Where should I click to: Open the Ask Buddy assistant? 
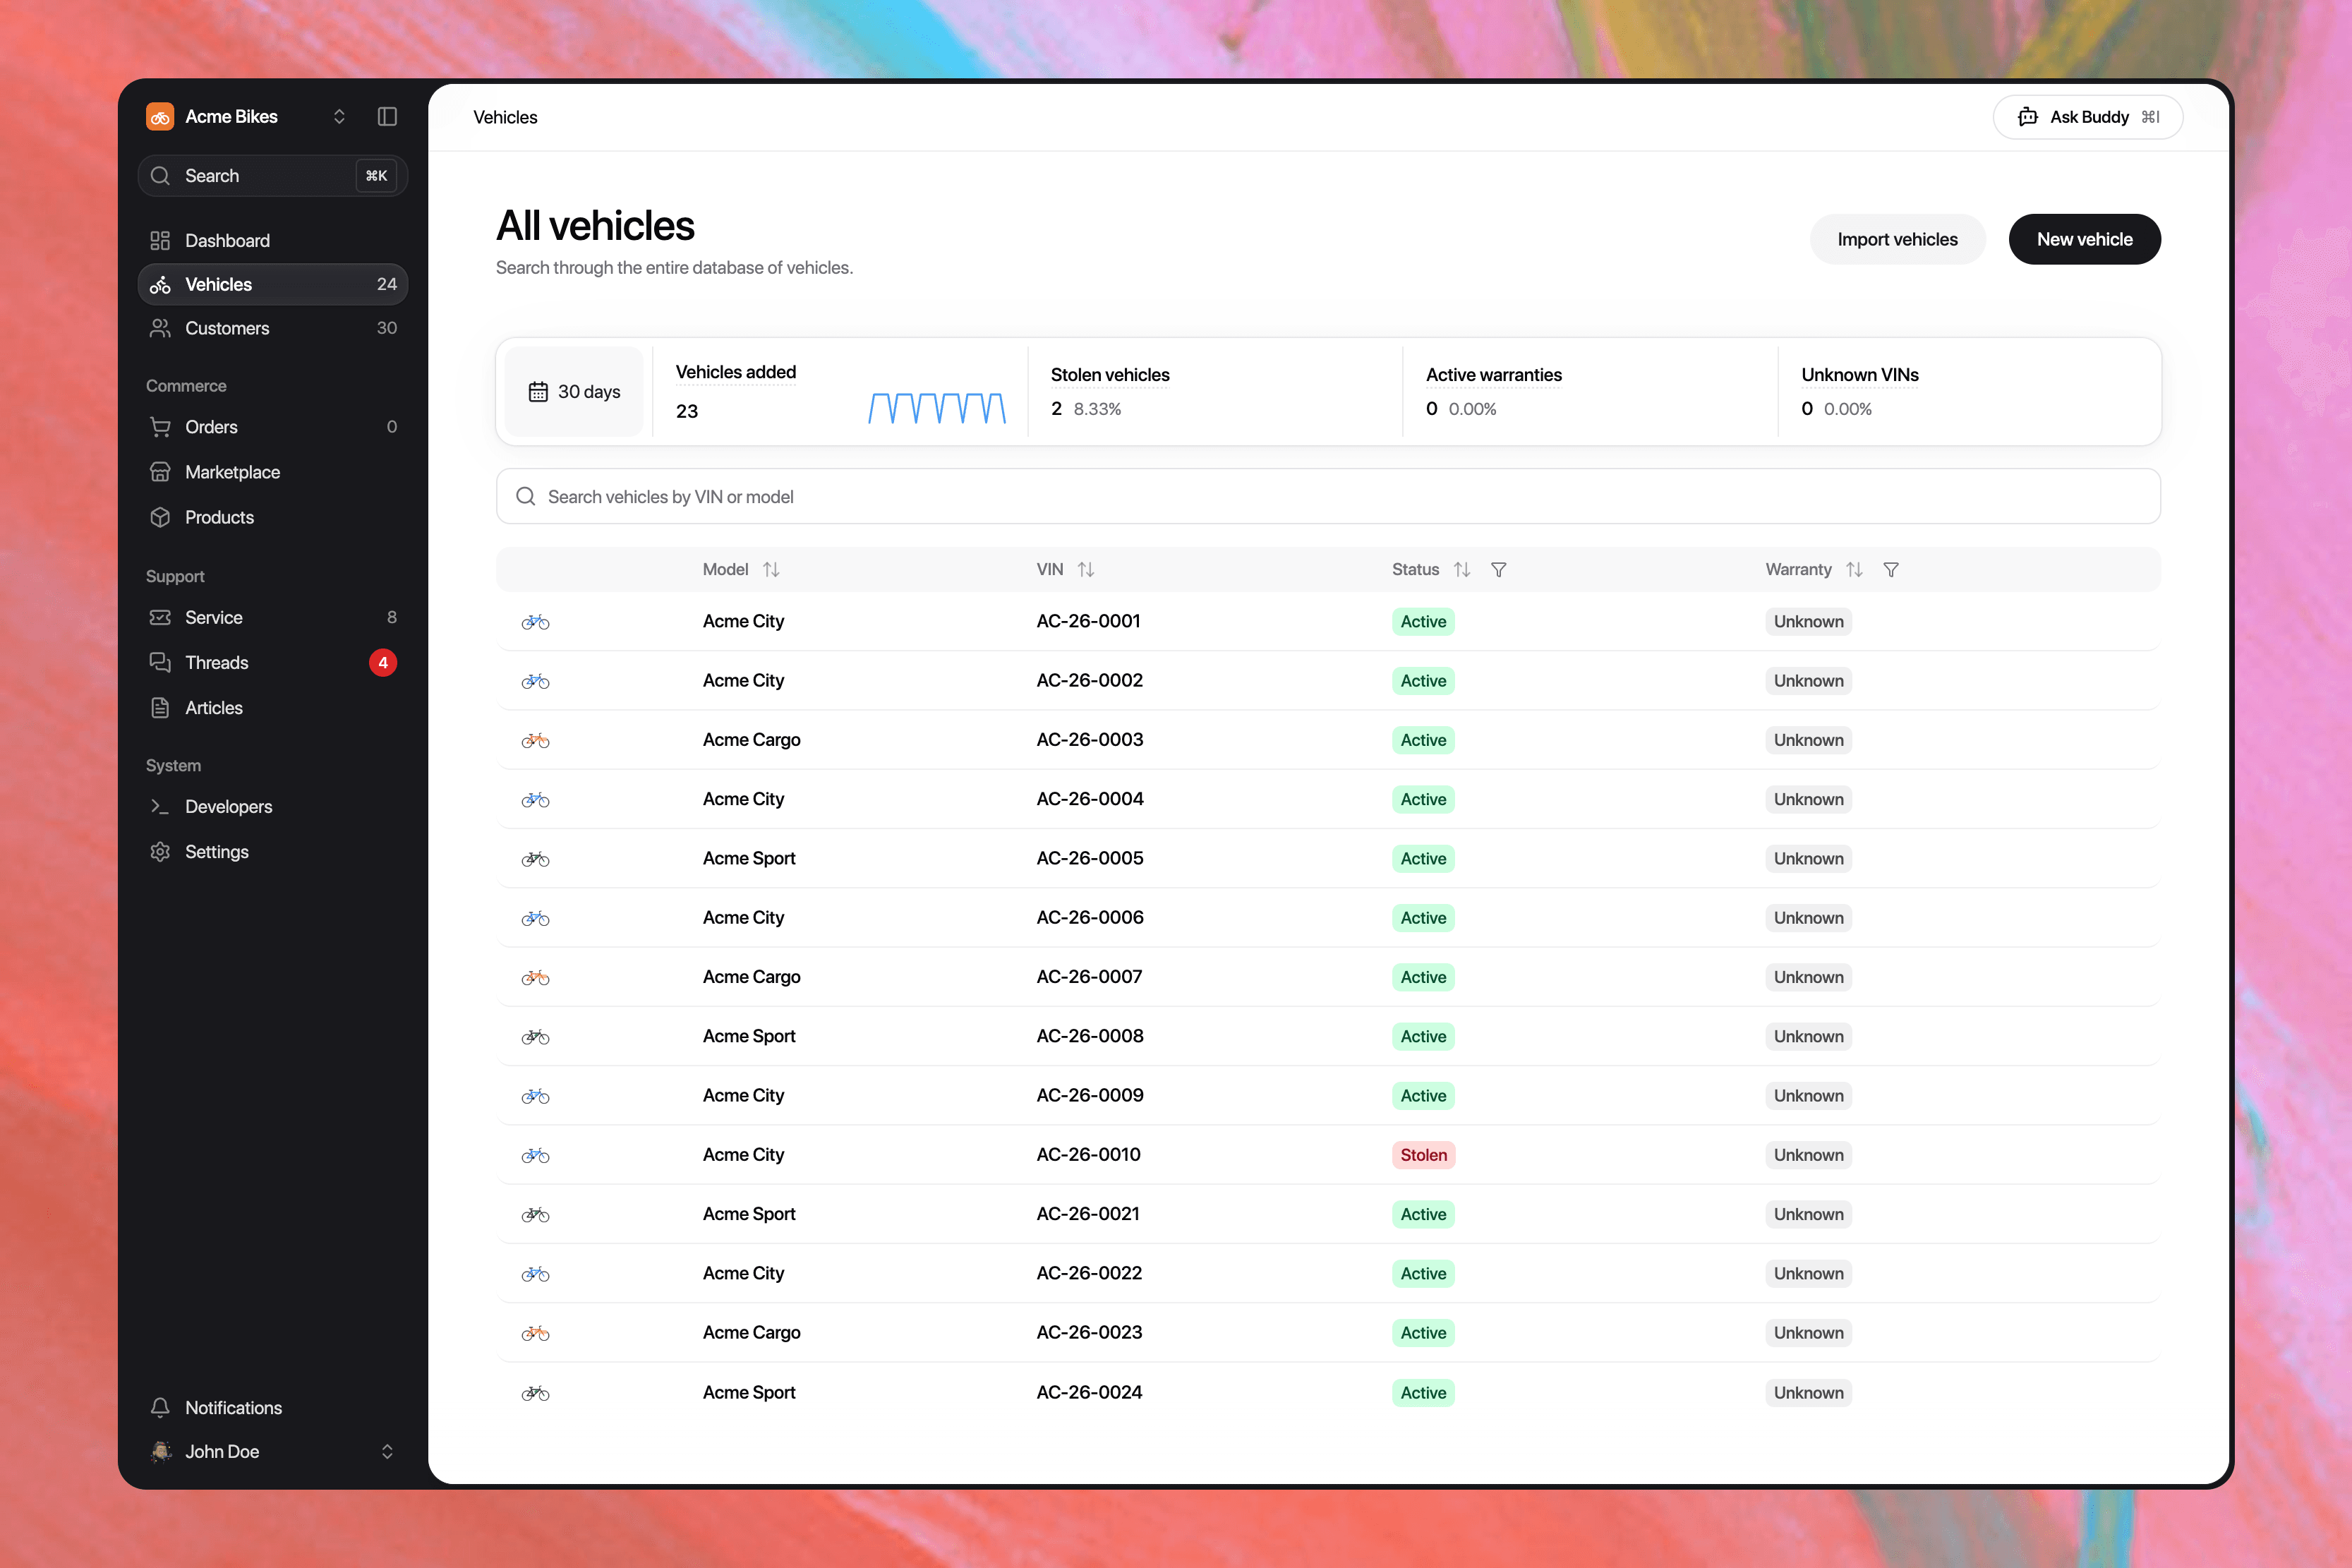coord(2087,117)
